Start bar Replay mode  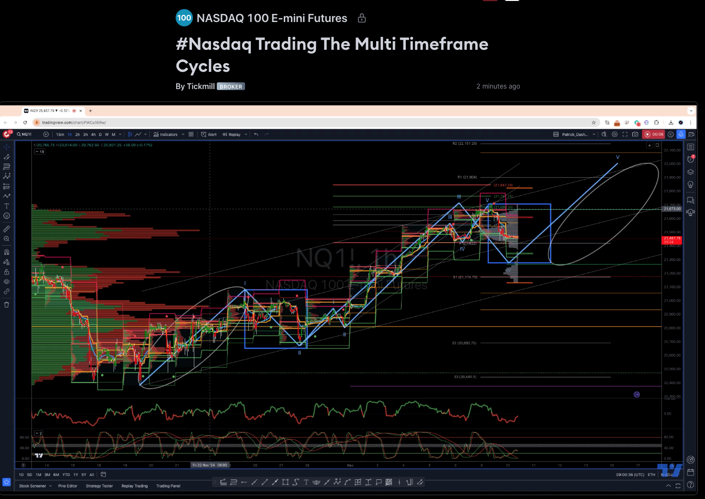point(232,135)
